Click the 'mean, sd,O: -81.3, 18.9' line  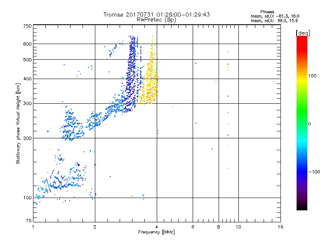[275, 16]
